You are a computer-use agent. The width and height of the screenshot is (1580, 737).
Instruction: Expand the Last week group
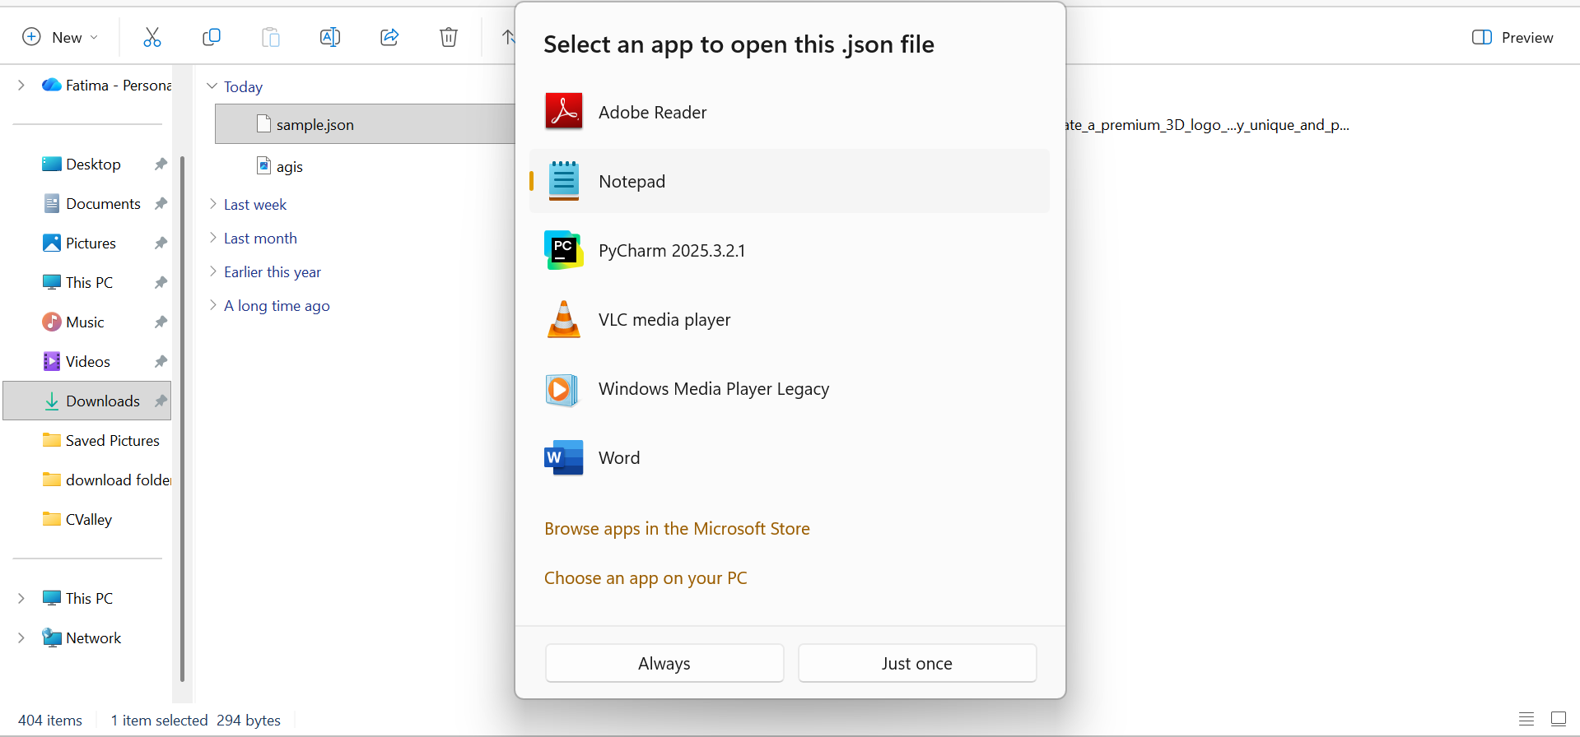click(x=213, y=204)
